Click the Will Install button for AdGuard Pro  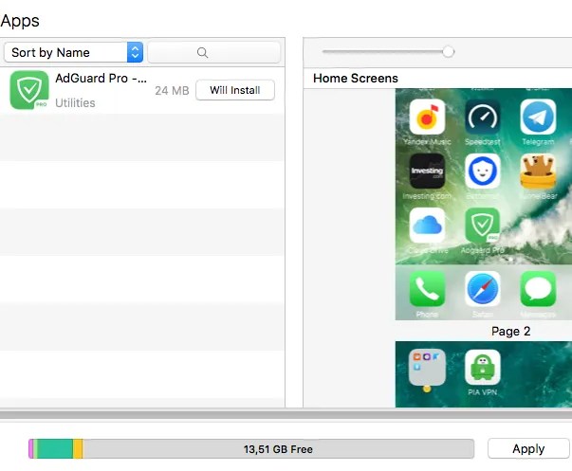pos(235,90)
